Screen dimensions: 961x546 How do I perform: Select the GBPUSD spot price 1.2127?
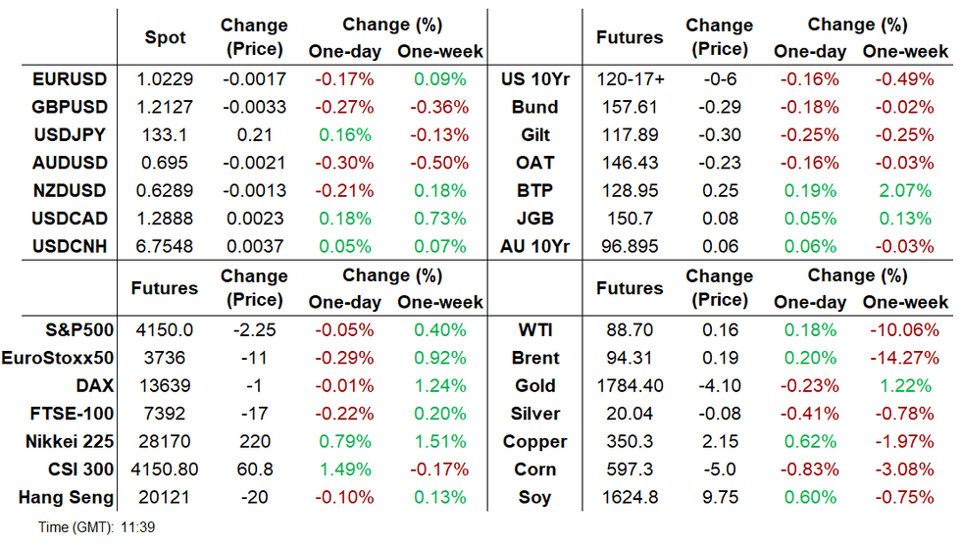click(x=164, y=108)
